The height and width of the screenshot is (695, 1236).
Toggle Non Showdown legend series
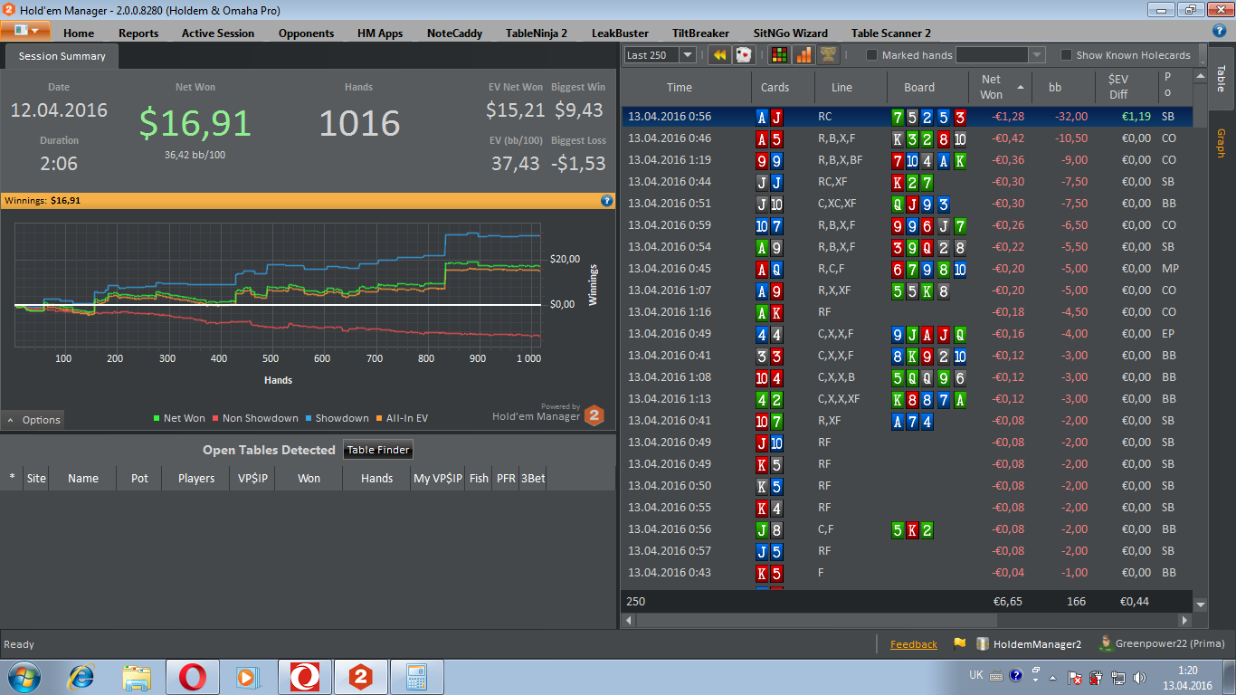254,418
